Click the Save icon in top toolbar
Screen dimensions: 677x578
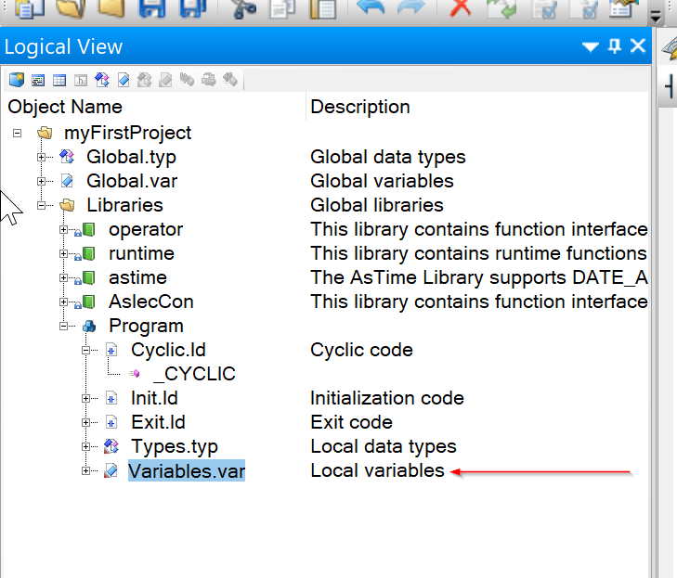tap(152, 8)
